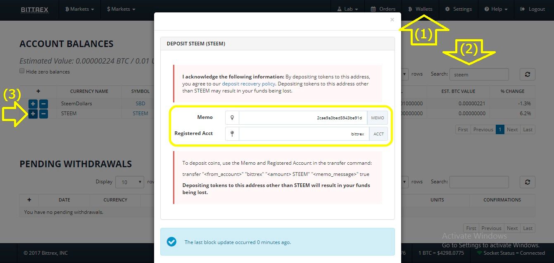Expand the Dollar Markets dropdown
This screenshot has height=263, width=554.
pos(121,9)
